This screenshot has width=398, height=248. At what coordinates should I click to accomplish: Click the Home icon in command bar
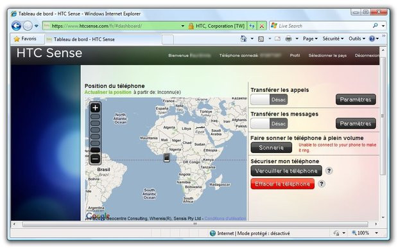(243, 39)
